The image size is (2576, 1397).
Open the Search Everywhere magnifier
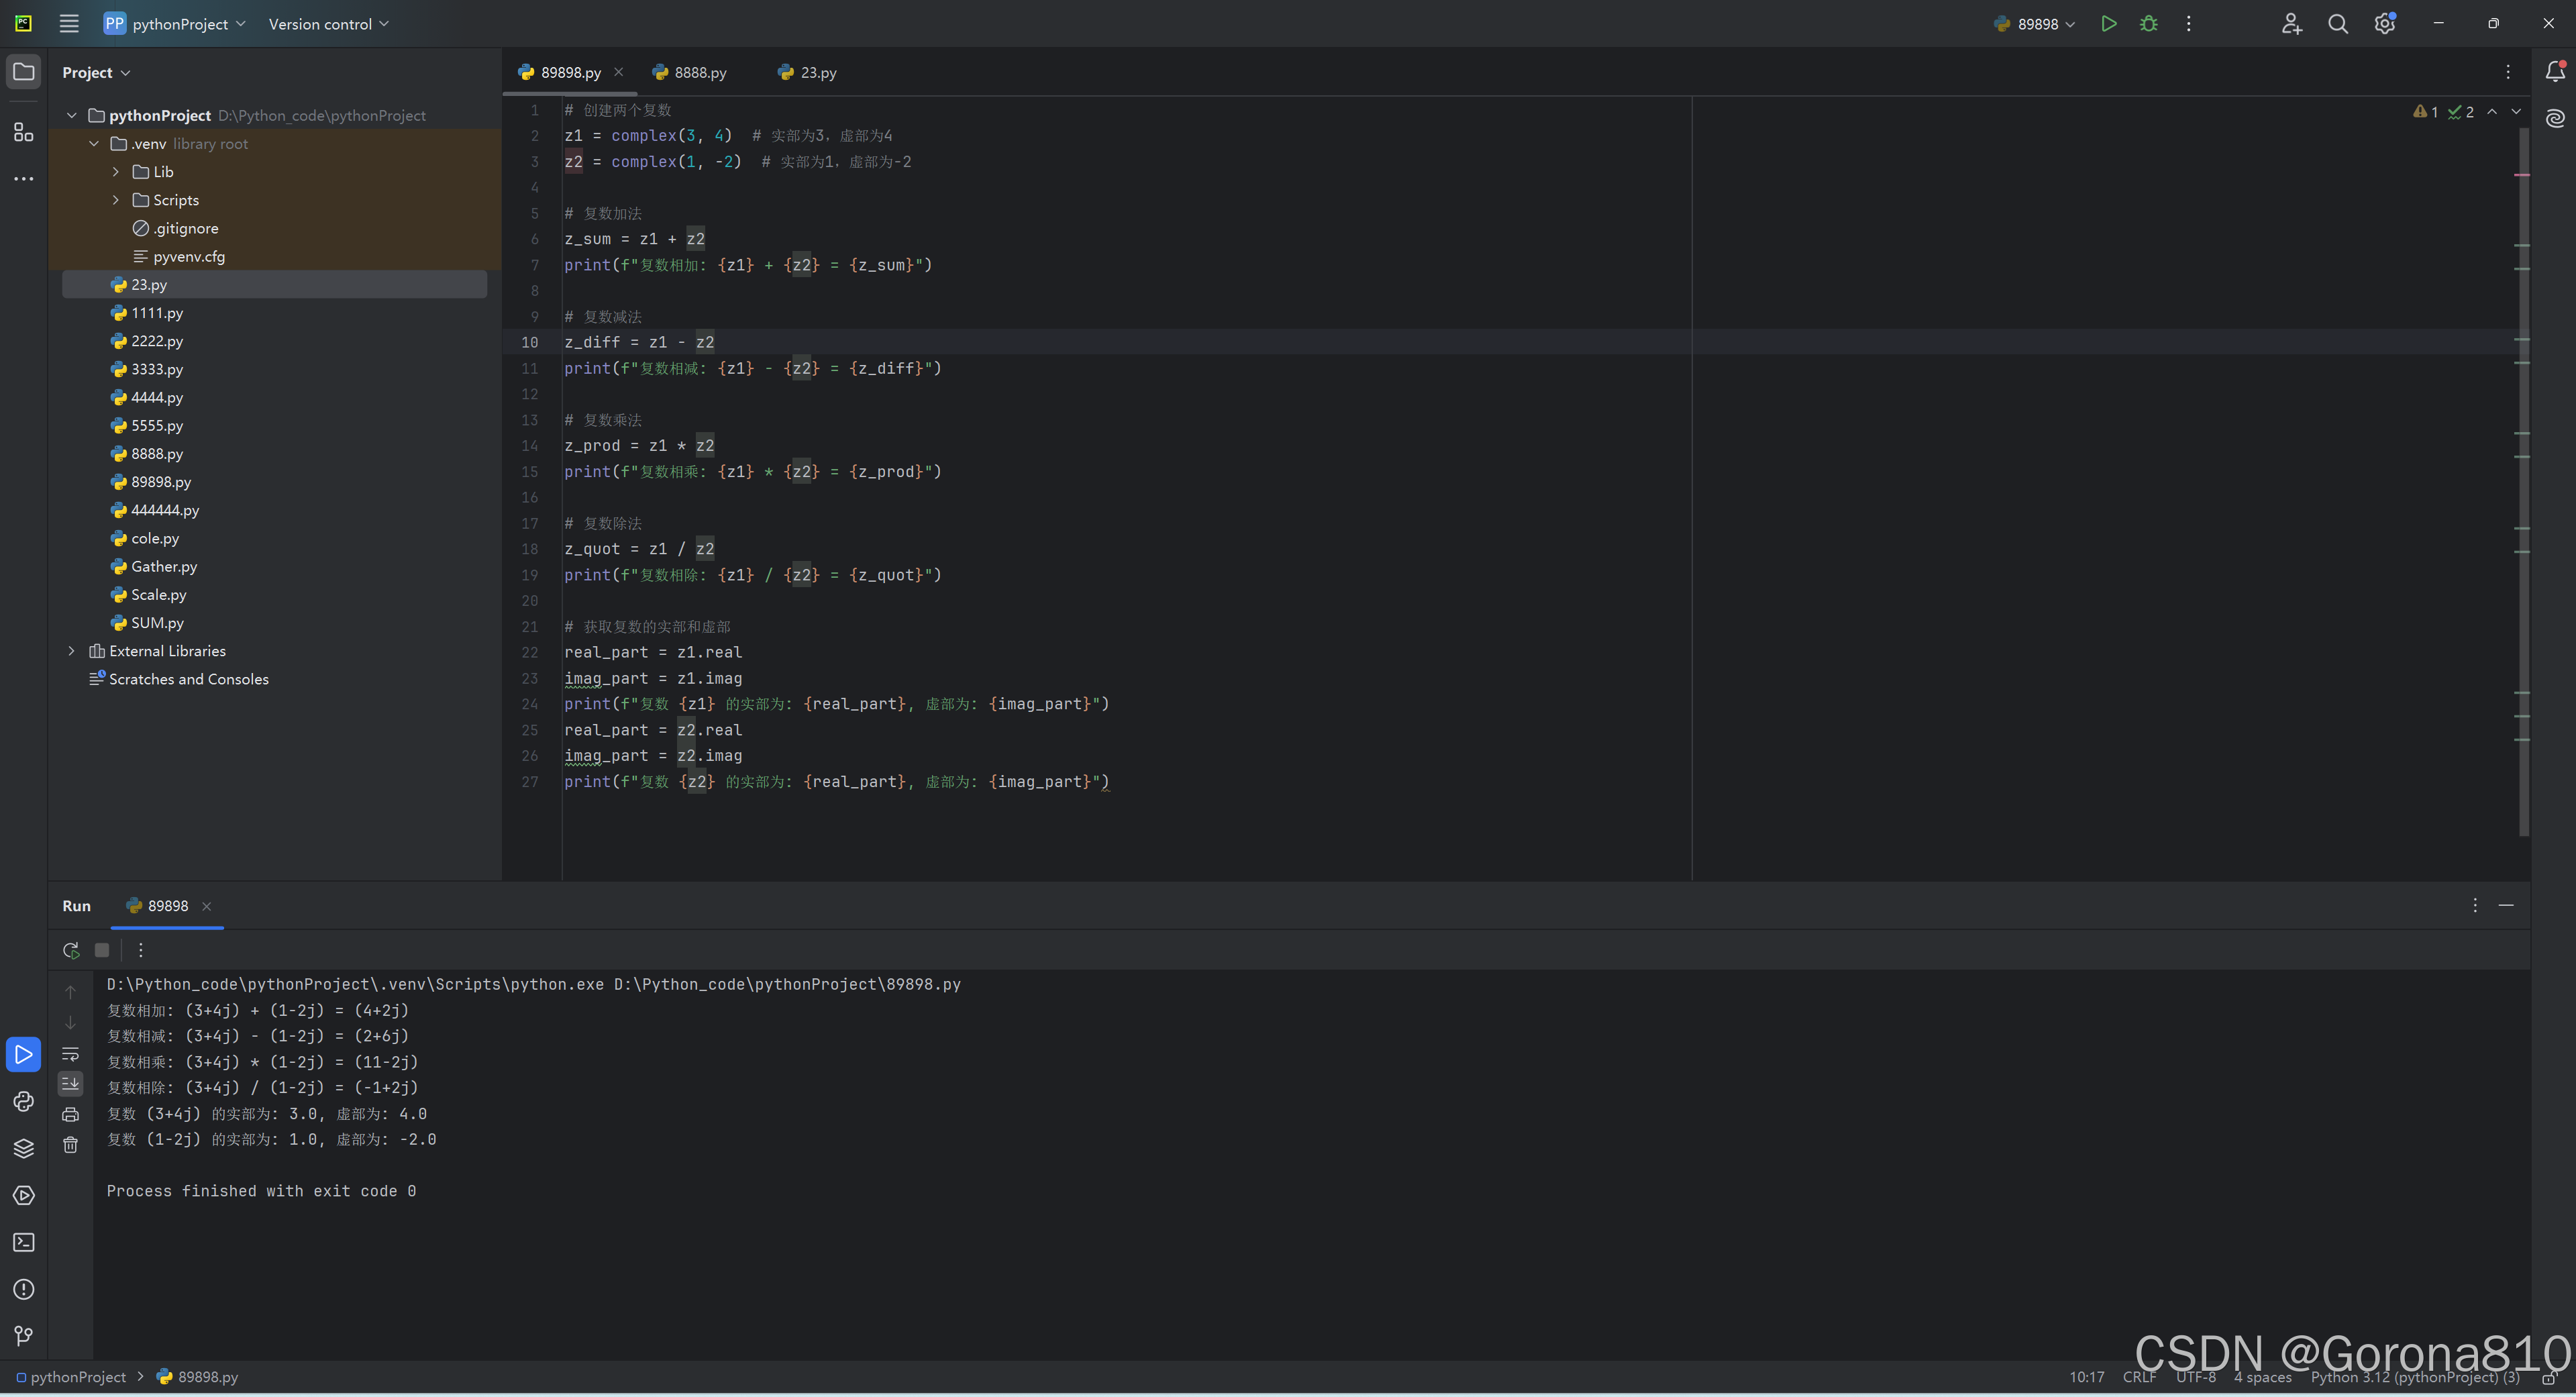click(2337, 24)
